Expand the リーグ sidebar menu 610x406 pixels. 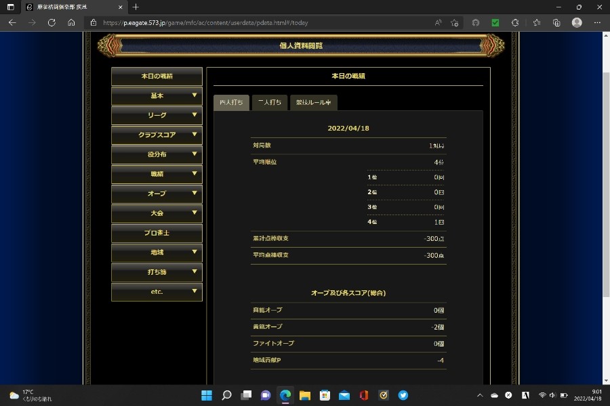coord(157,116)
